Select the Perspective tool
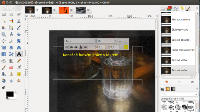 coord(19,48)
